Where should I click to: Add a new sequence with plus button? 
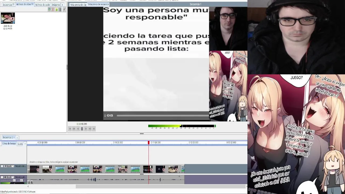click(17, 138)
